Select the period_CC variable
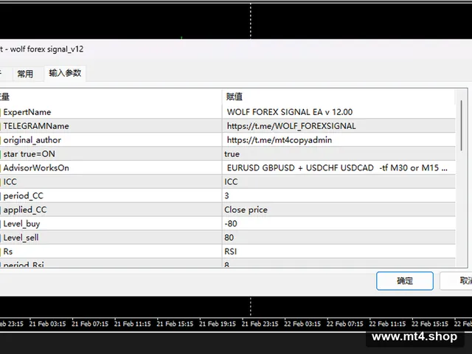The width and height of the screenshot is (472, 354). pos(23,195)
